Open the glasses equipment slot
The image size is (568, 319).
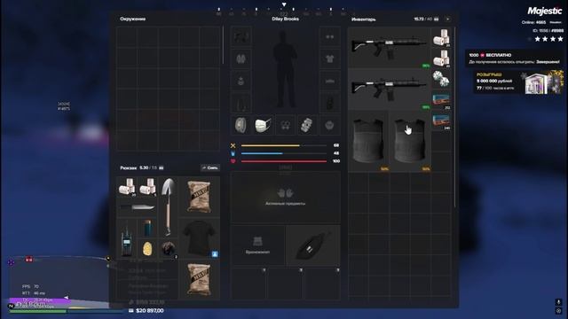[329, 36]
